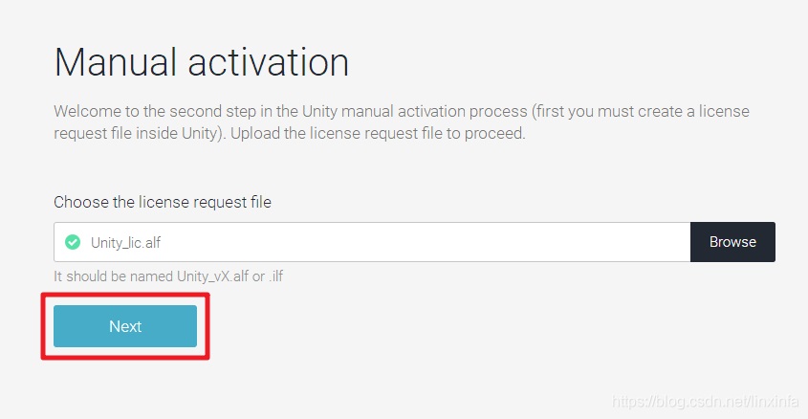Viewport: 808px width, 419px height.
Task: Click the linxinfa username in the watermark
Action: [x=775, y=402]
